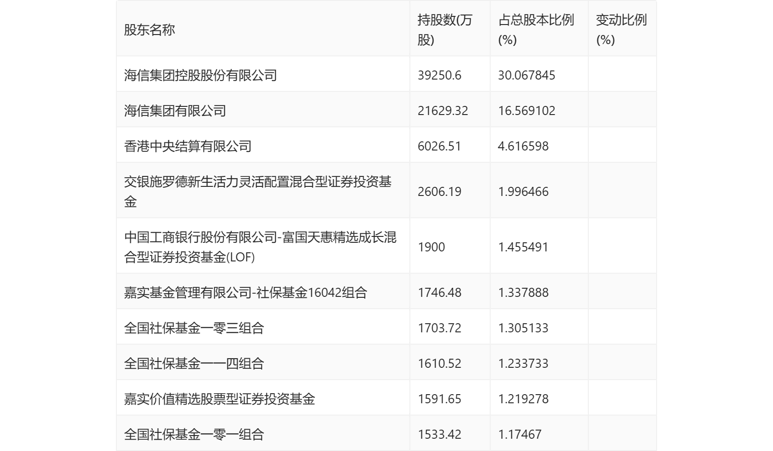
Task: Select shareholder 香港中央结算有限公司
Action: click(188, 146)
